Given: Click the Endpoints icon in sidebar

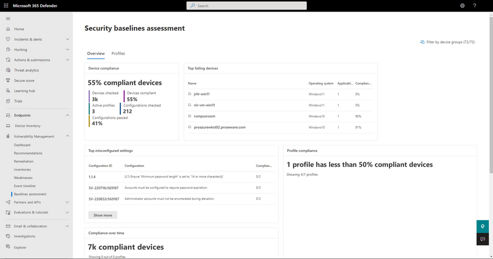Looking at the screenshot, I should tap(8, 115).
